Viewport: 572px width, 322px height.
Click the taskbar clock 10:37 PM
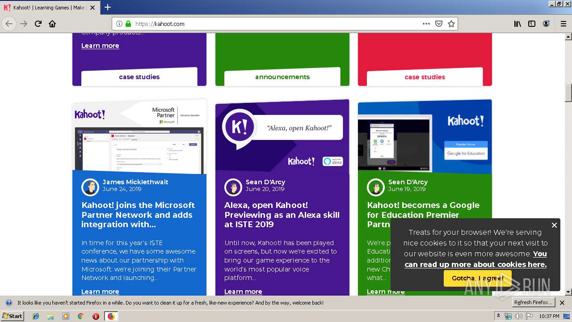[x=549, y=316]
